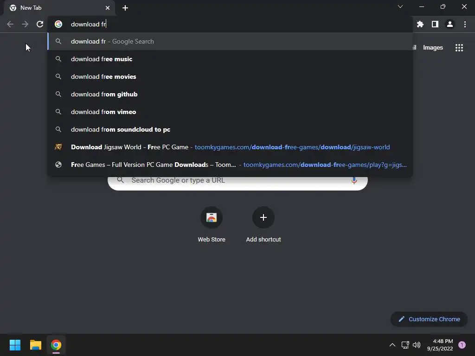Screen dimensions: 475x356
Task: Click the voice search microphone icon
Action: pos(354,180)
